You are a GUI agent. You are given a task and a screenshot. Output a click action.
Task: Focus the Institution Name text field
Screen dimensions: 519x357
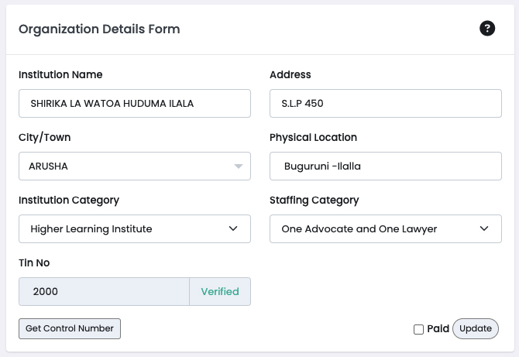(134, 103)
